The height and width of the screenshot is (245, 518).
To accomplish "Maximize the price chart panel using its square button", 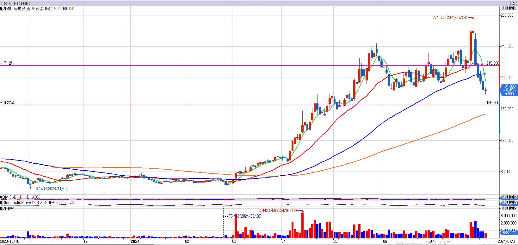I will (x=512, y=8).
